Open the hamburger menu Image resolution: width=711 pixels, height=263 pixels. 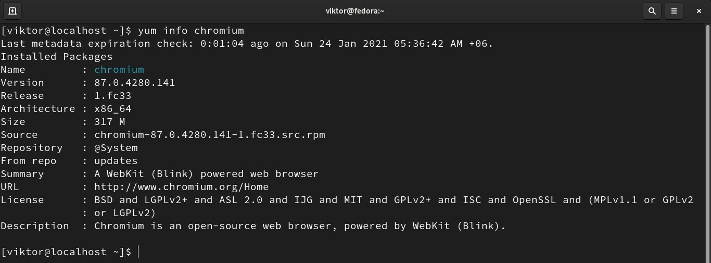(674, 10)
